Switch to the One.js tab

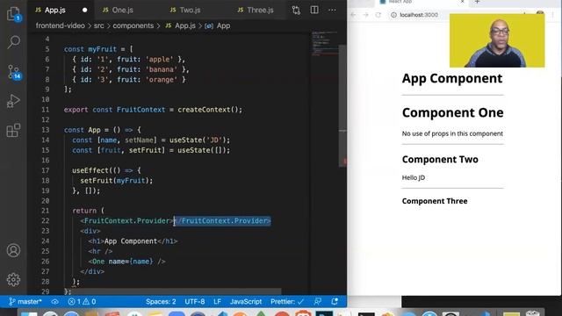tap(123, 10)
